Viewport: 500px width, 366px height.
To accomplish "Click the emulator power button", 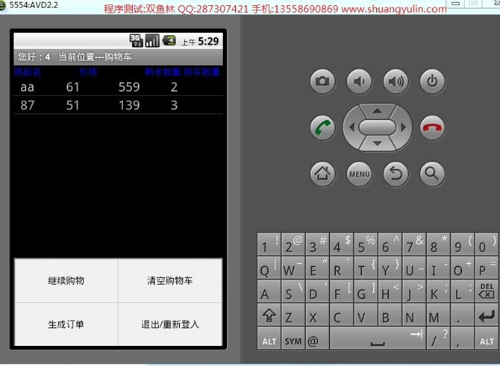I will click(x=432, y=81).
